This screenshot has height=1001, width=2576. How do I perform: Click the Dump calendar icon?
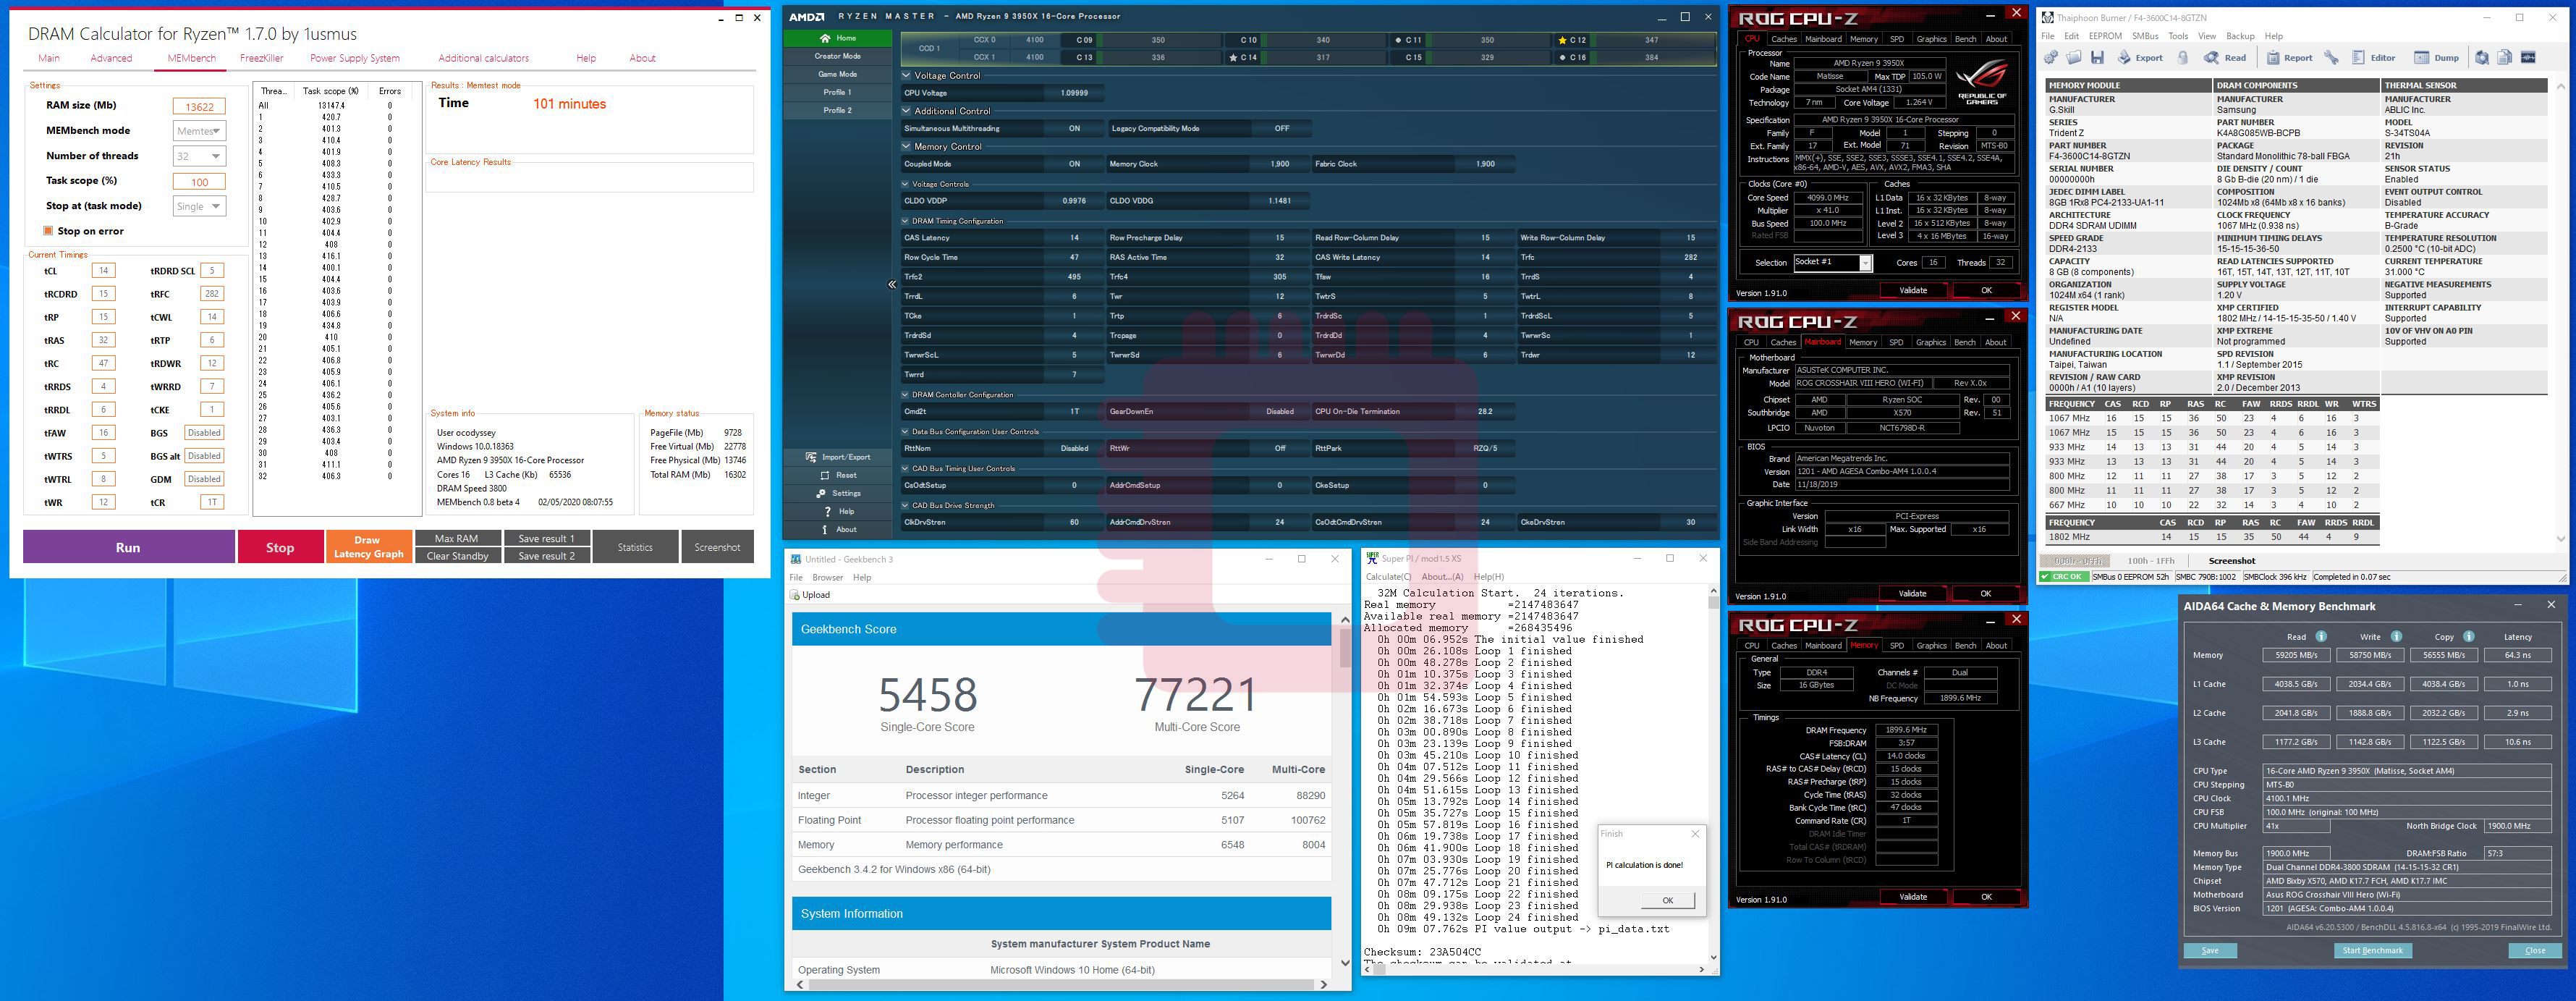(2421, 58)
